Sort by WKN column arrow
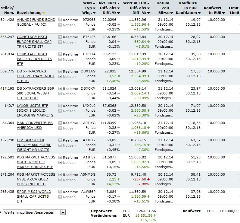 94,3
